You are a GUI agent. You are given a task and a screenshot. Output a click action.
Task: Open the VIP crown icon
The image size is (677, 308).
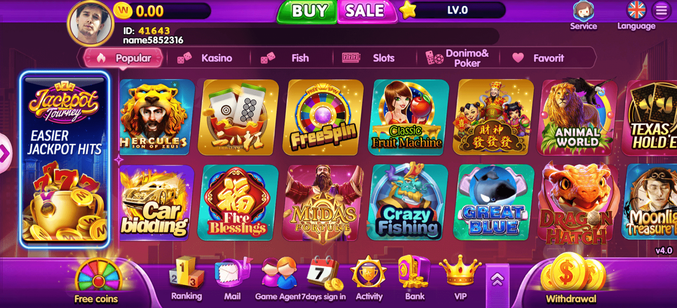point(460,271)
